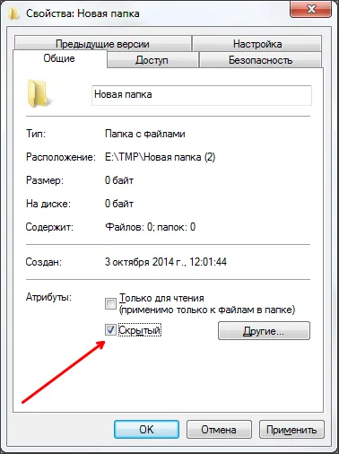
Task: Click the folder name field Новая папка
Action: (202, 95)
